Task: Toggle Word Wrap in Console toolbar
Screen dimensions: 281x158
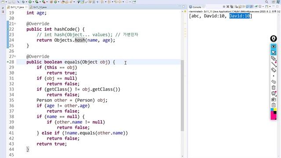Action: (244, 7)
